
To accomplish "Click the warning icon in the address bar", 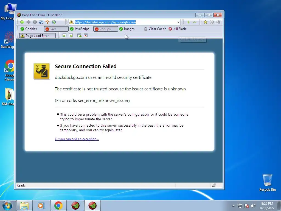I will pos(71,22).
